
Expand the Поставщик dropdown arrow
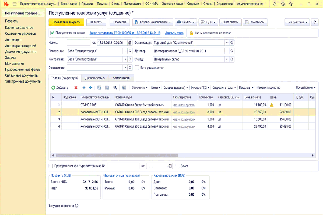point(125,51)
